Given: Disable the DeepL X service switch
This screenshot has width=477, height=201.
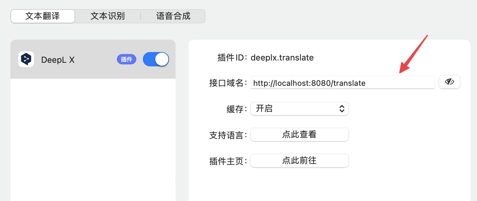Looking at the screenshot, I should (156, 59).
